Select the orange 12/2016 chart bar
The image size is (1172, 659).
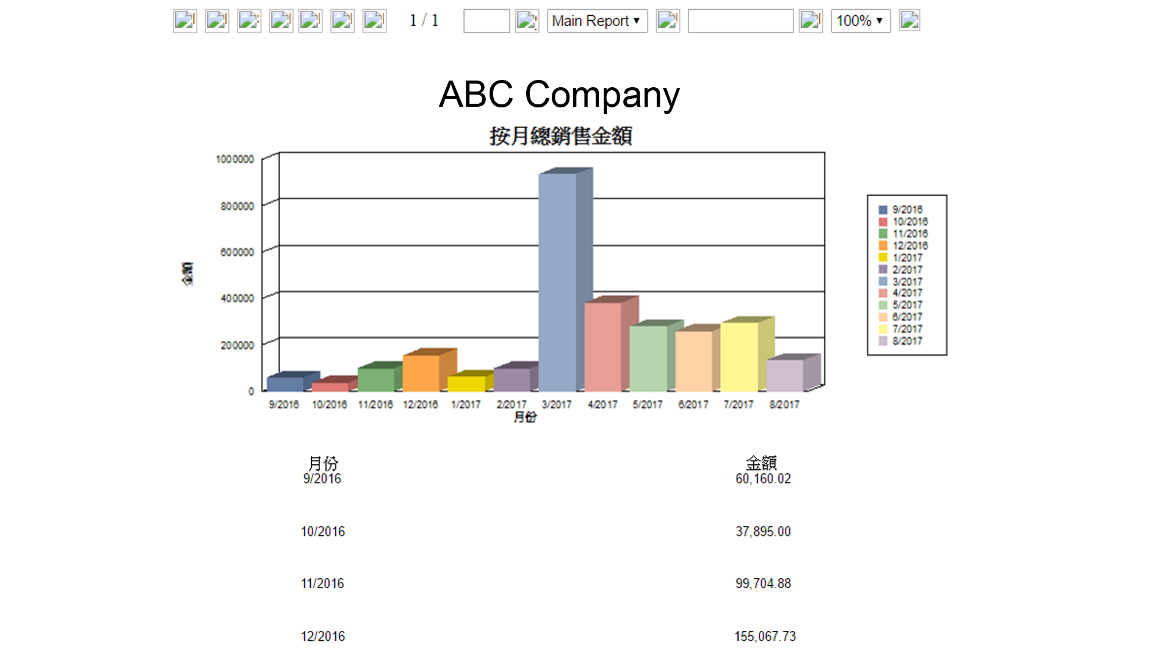pos(421,372)
